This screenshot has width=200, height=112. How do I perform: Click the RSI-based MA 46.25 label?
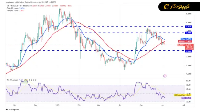point(183,95)
